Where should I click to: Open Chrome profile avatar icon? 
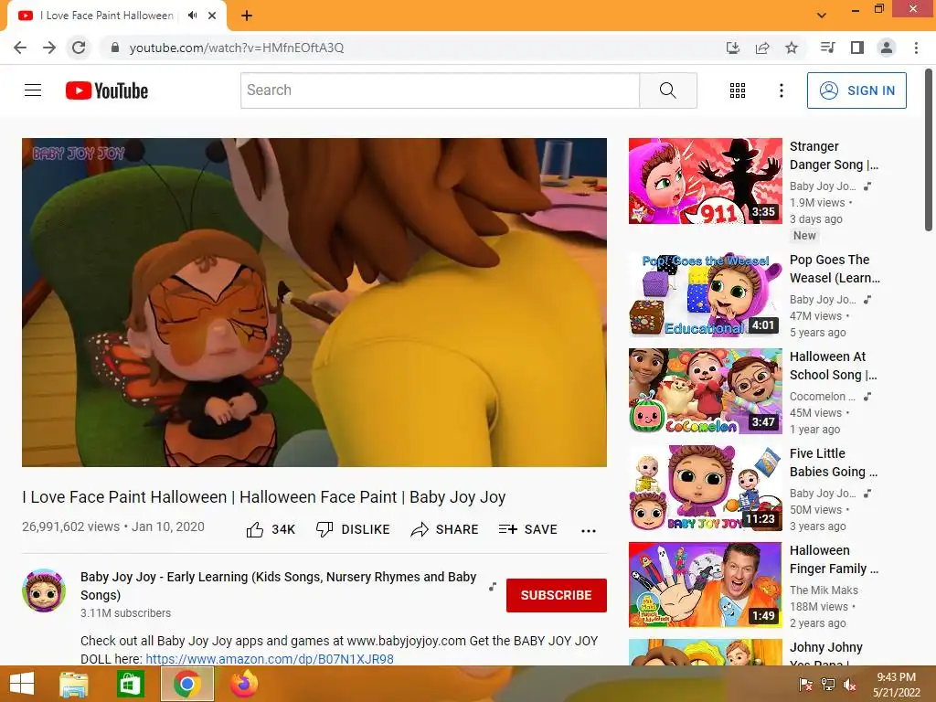[887, 48]
